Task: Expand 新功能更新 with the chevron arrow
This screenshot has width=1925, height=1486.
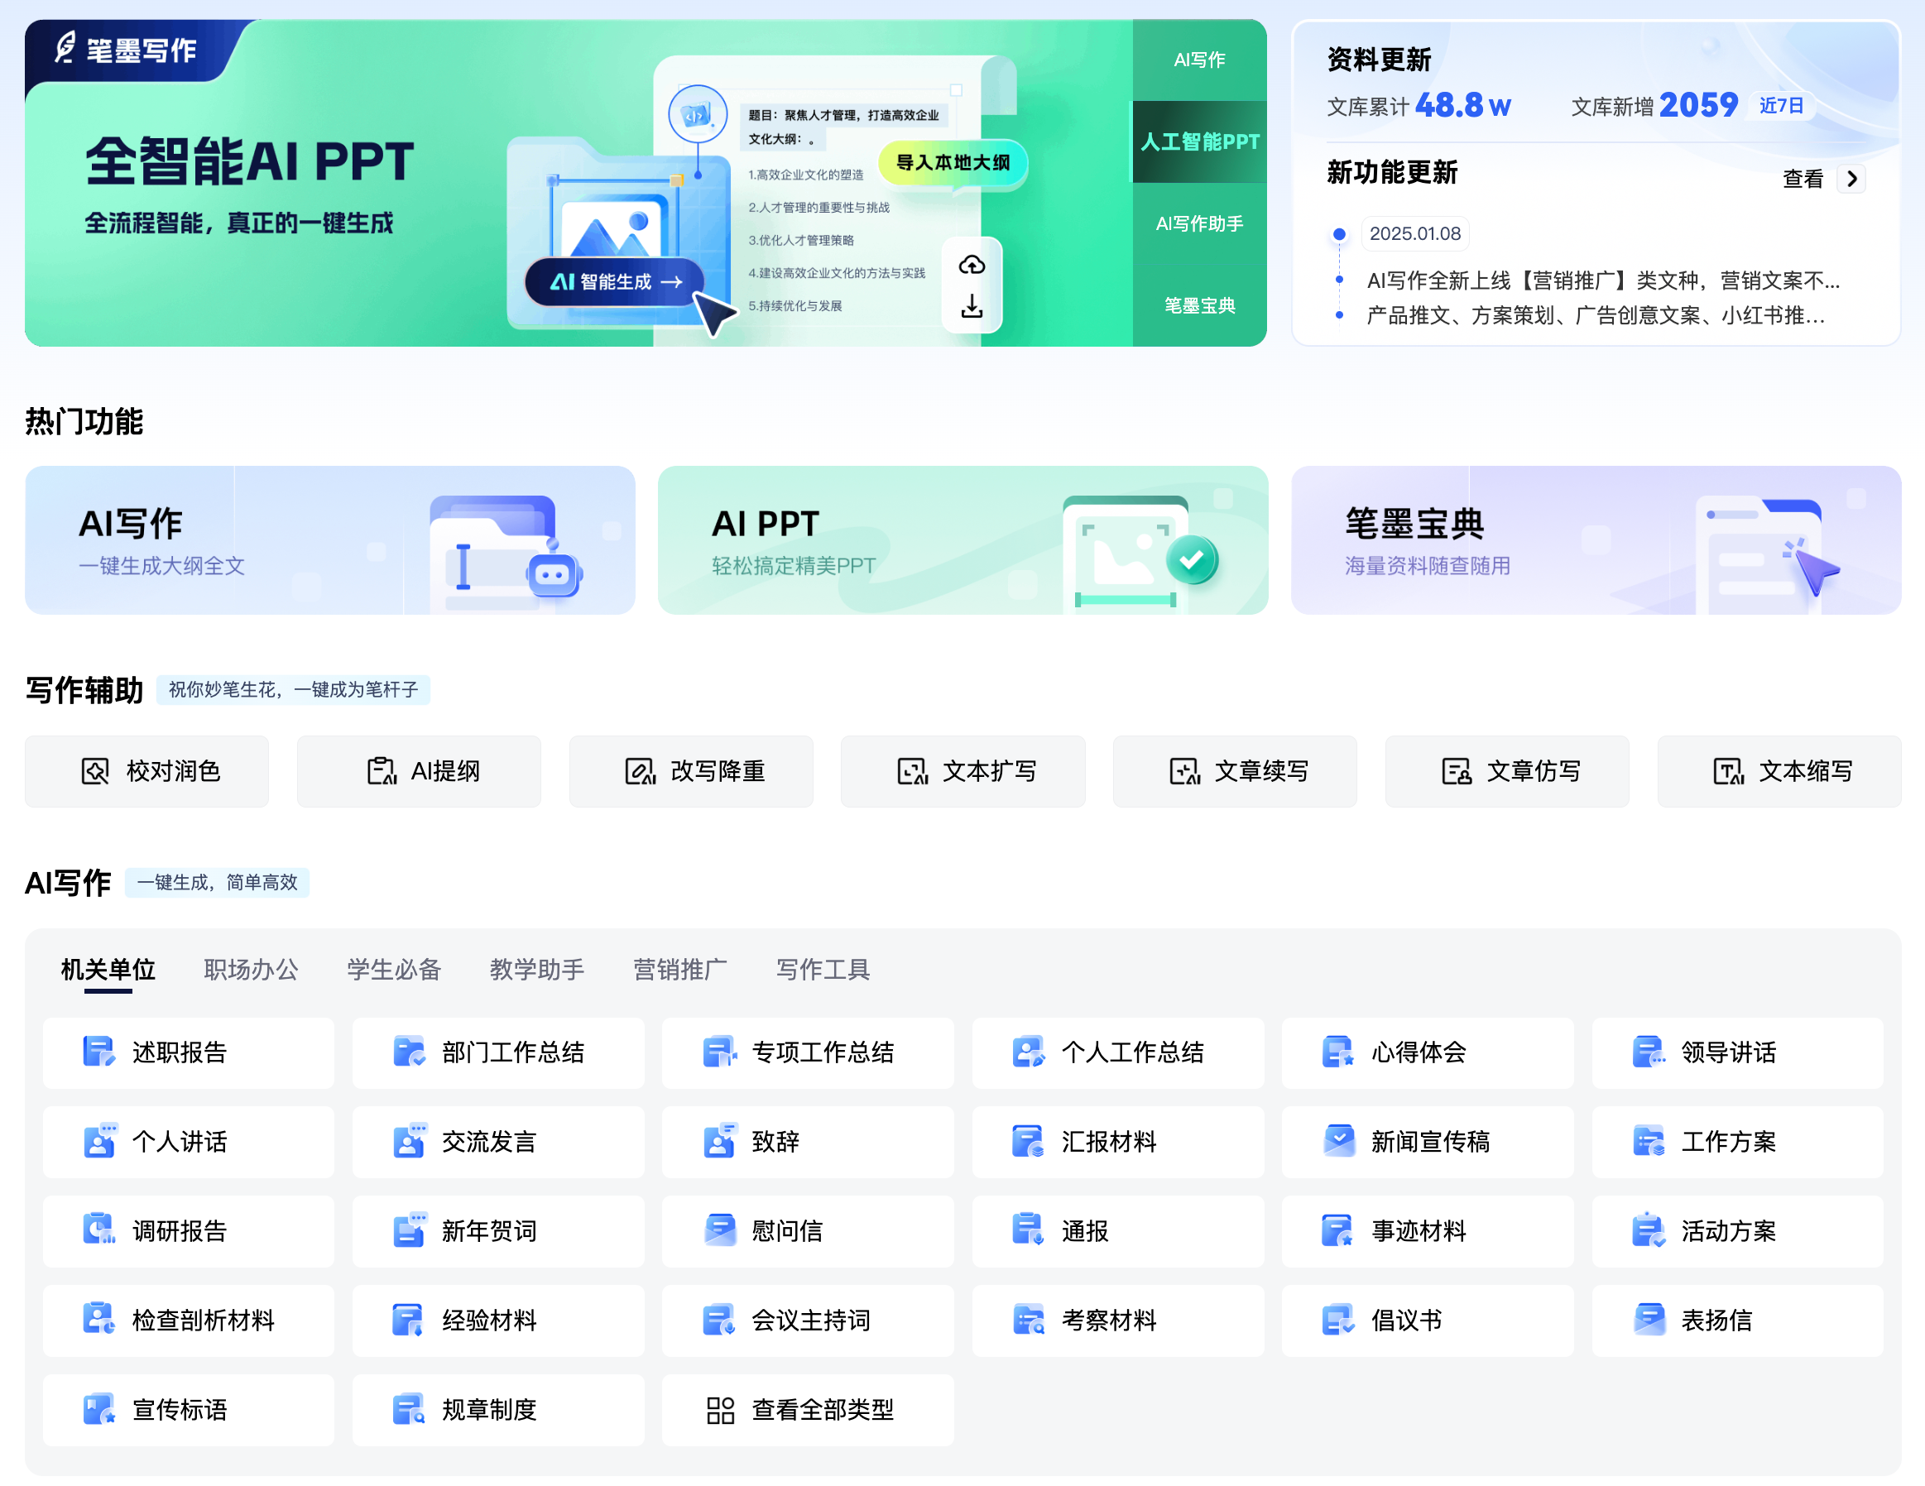Action: (x=1852, y=179)
